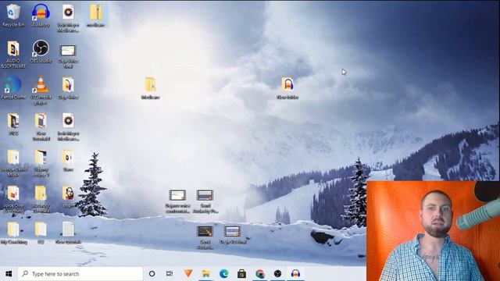Select the Audacity Tutorials folder
Viewport: 500px width, 281px height.
41,199
